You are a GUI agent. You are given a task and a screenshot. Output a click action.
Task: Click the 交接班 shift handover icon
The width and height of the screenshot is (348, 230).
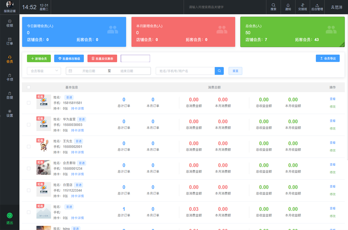tap(302, 7)
